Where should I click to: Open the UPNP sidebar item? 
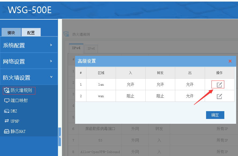(x=15, y=121)
